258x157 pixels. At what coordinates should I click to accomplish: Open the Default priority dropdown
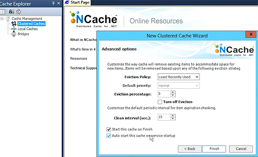pyautogui.click(x=179, y=85)
